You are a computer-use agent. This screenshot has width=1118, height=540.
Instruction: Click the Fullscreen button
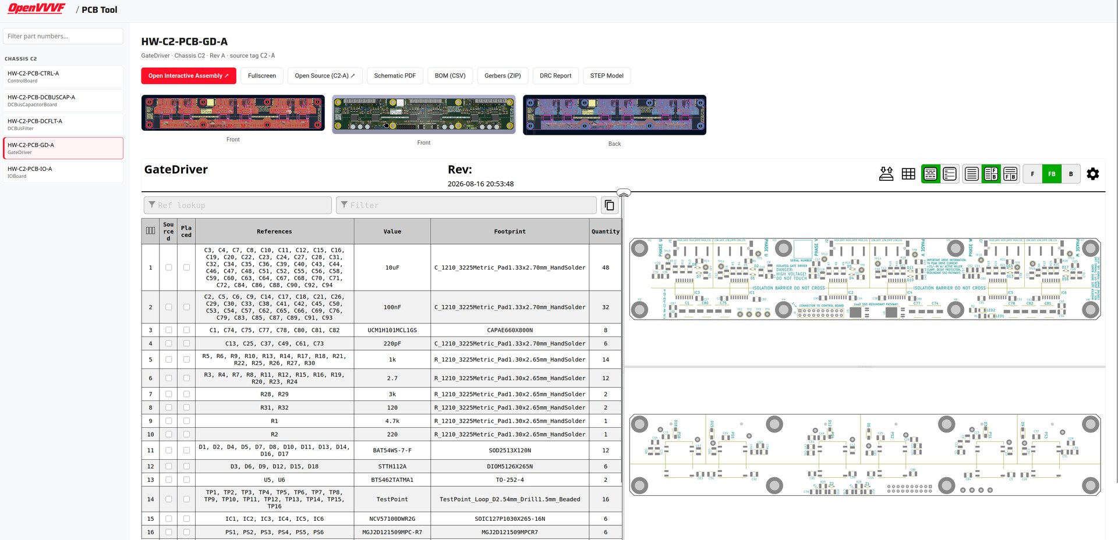262,76
